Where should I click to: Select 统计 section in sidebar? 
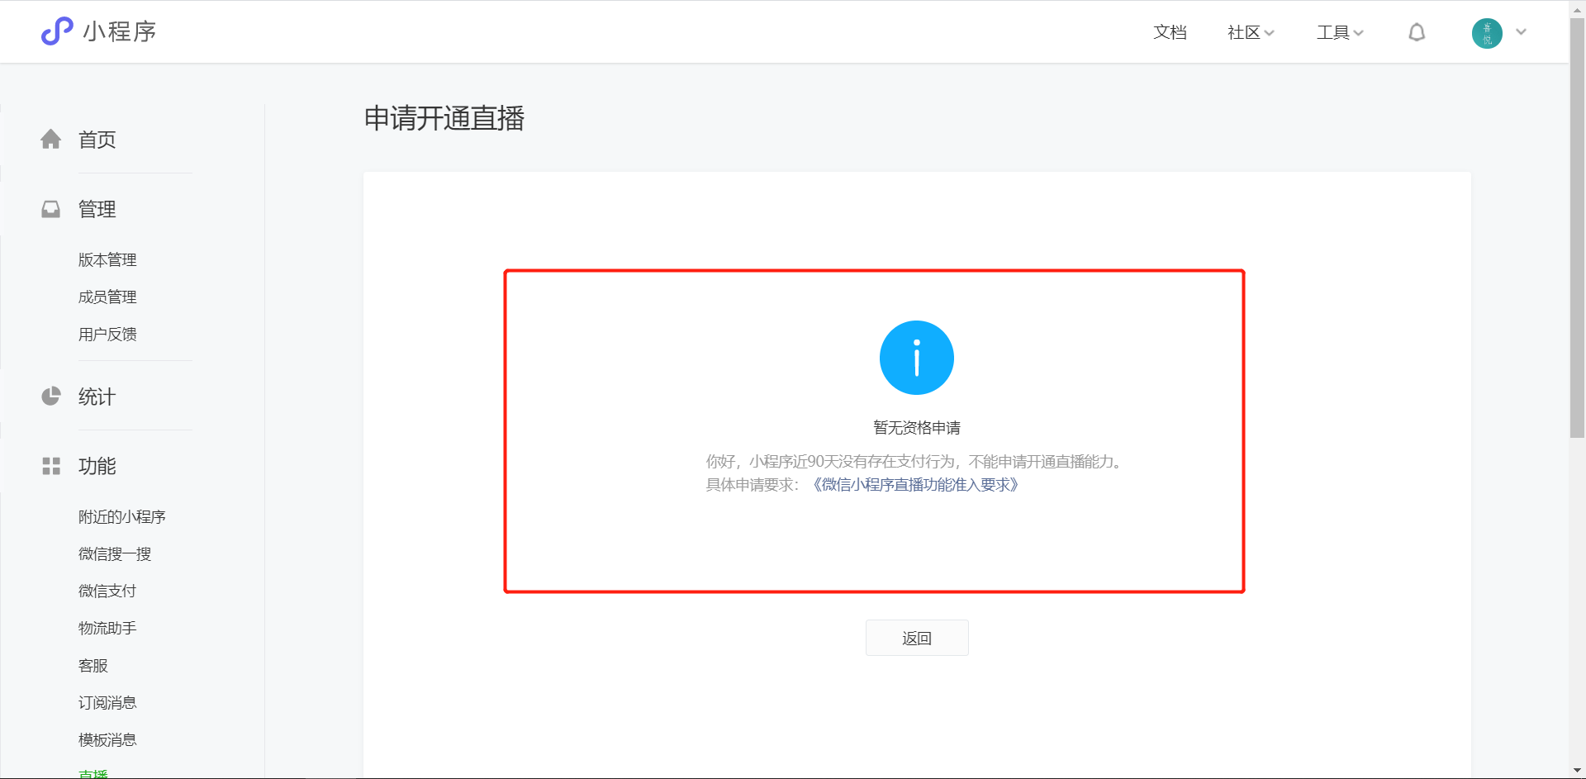click(x=97, y=397)
